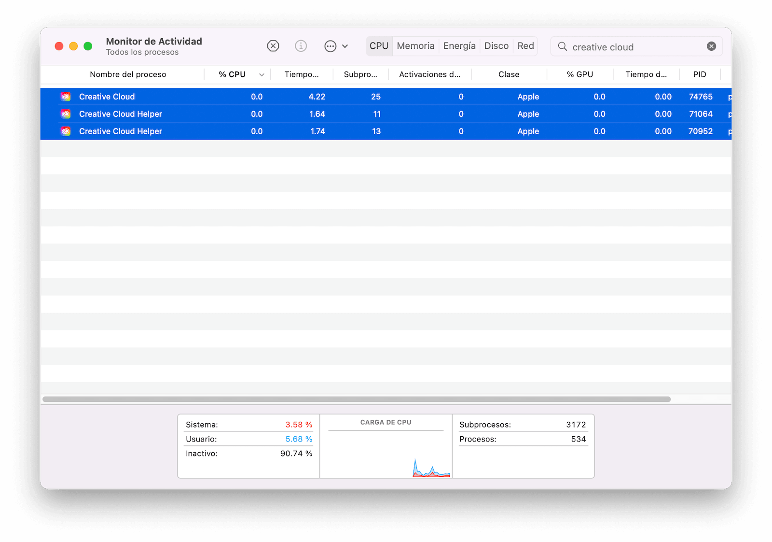Click the magnifying glass search icon

(x=563, y=46)
